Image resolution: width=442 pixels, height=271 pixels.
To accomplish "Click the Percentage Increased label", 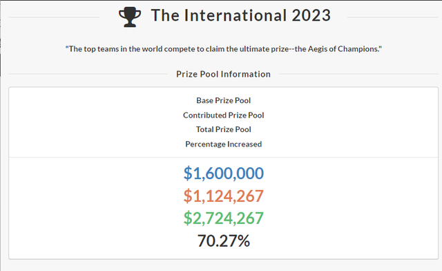I will click(224, 144).
